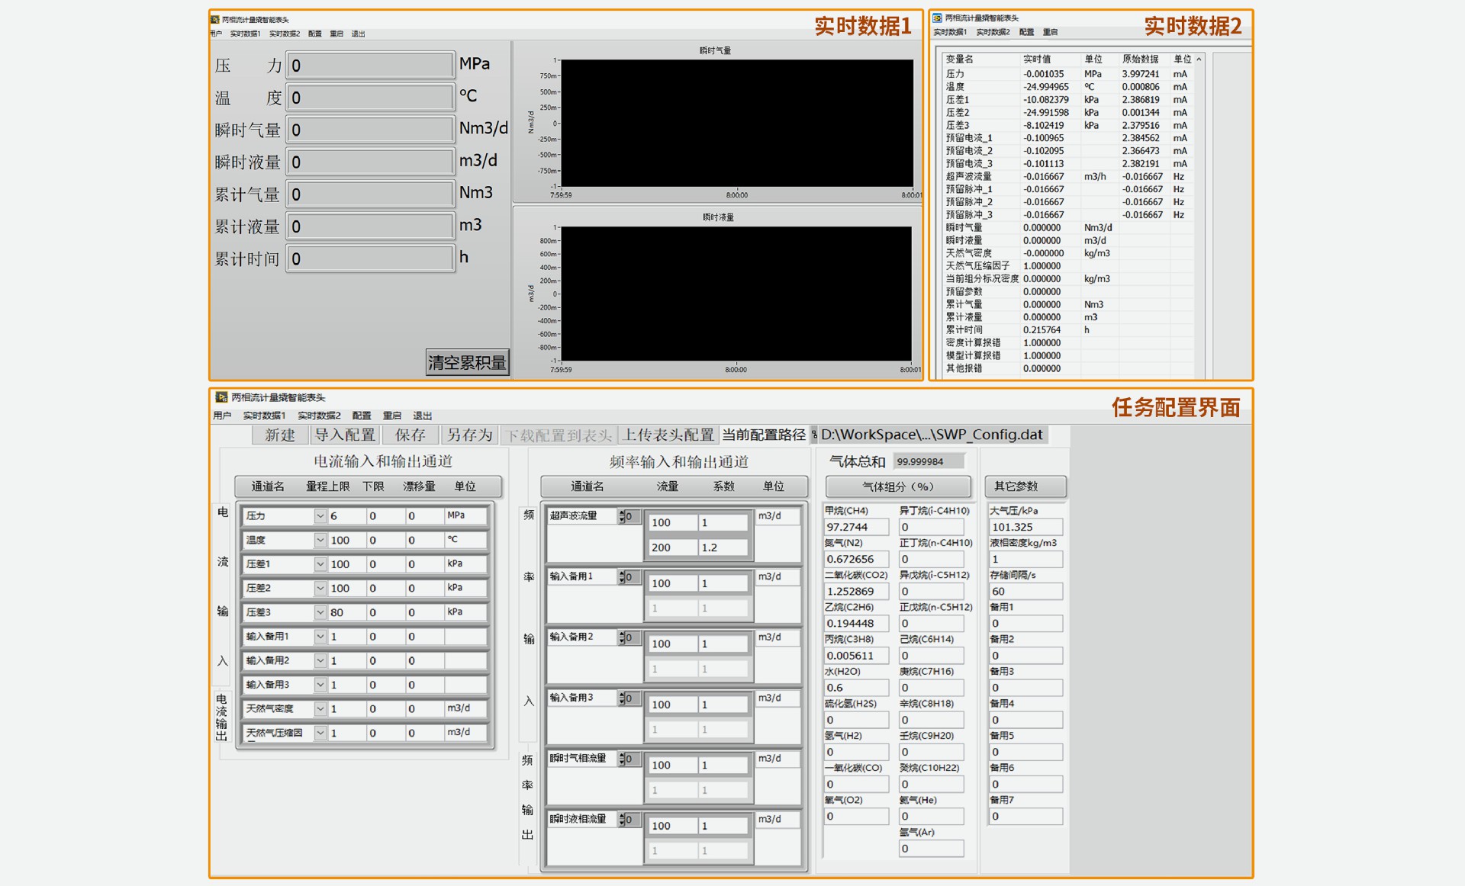1465x886 pixels.
Task: Expand the 天然气密度 output channel dropdown
Action: (x=320, y=709)
